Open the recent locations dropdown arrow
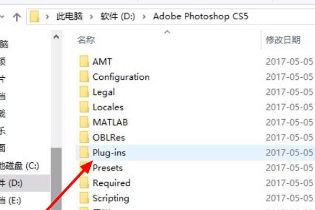The image size is (315, 210). click(x=2, y=17)
